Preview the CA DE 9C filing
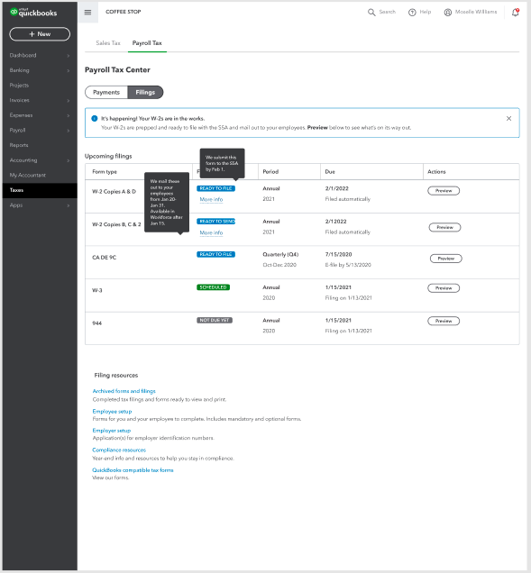Image resolution: width=531 pixels, height=573 pixels. [x=445, y=259]
